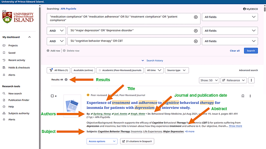Click the CBT search query input field
This screenshot has width=266, height=149.
tap(130, 41)
